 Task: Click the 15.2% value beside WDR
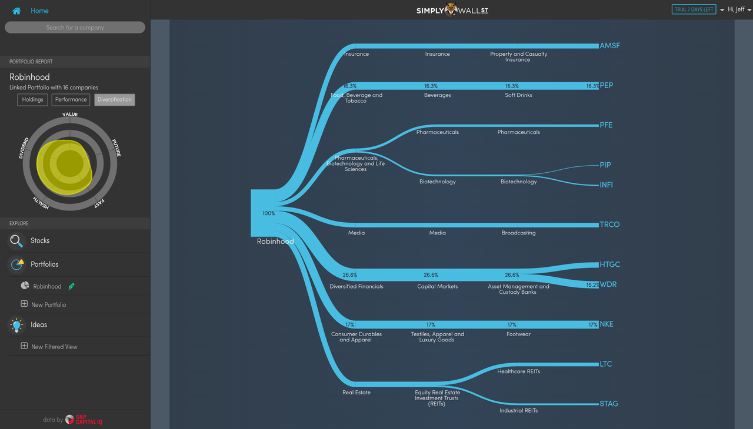click(x=592, y=285)
